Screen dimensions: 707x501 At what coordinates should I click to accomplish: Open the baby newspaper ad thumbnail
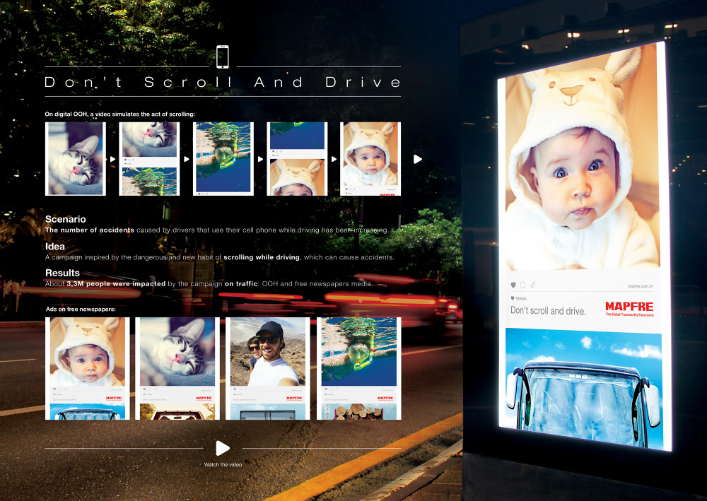[x=86, y=367]
